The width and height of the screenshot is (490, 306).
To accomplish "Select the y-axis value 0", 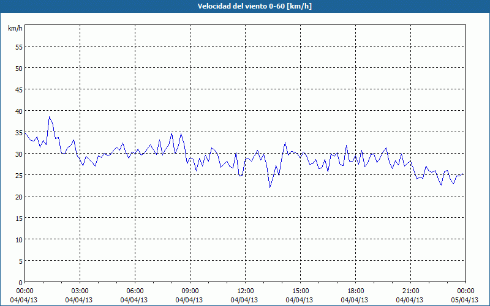I will [21, 283].
